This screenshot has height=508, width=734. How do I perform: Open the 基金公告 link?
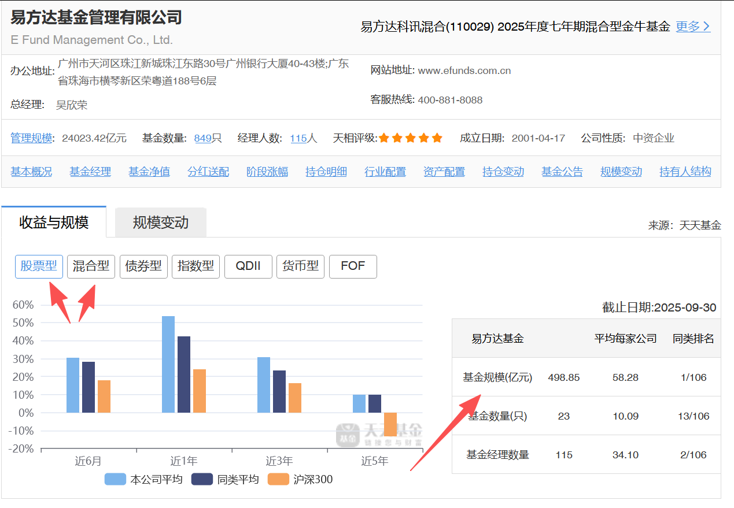(562, 172)
